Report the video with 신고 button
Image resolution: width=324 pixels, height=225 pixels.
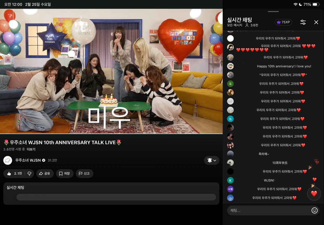(x=84, y=173)
